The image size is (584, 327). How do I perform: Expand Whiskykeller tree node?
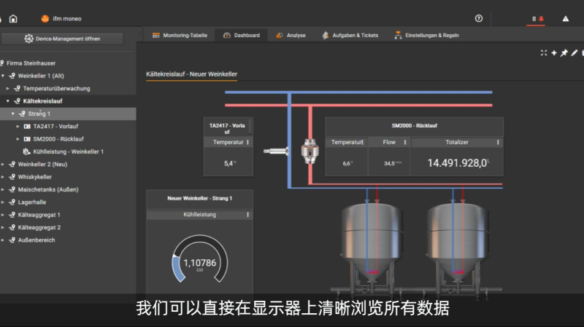point(3,177)
